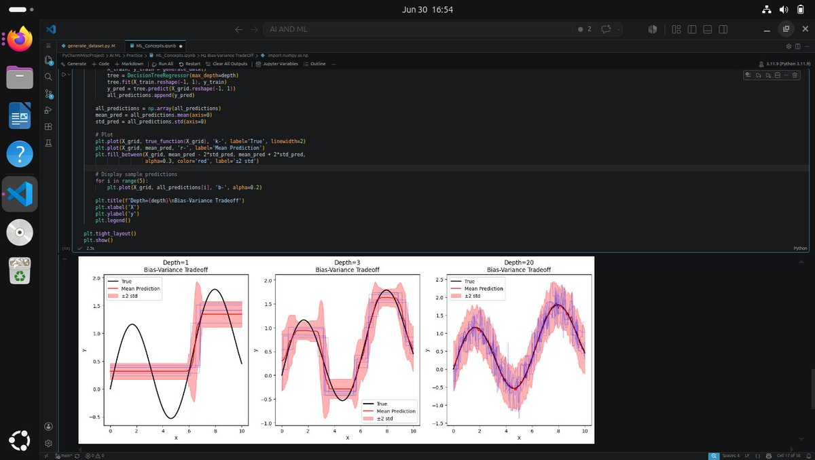Open Run and Debug view

pyautogui.click(x=49, y=110)
